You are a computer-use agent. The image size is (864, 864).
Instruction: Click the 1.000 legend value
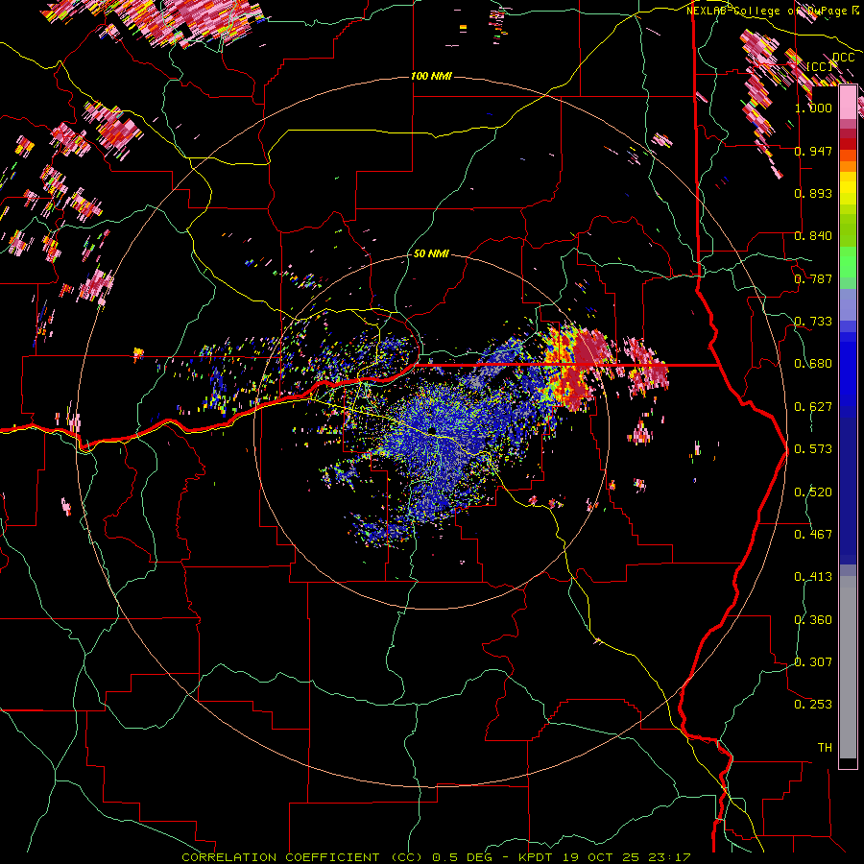coord(813,108)
